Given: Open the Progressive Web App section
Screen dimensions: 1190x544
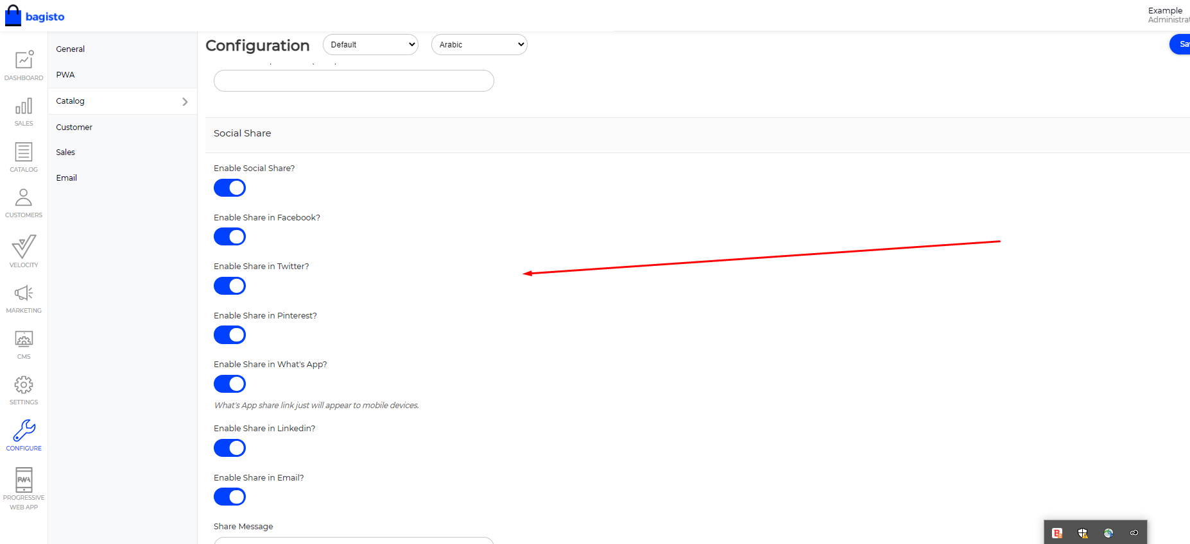Looking at the screenshot, I should coord(24,488).
